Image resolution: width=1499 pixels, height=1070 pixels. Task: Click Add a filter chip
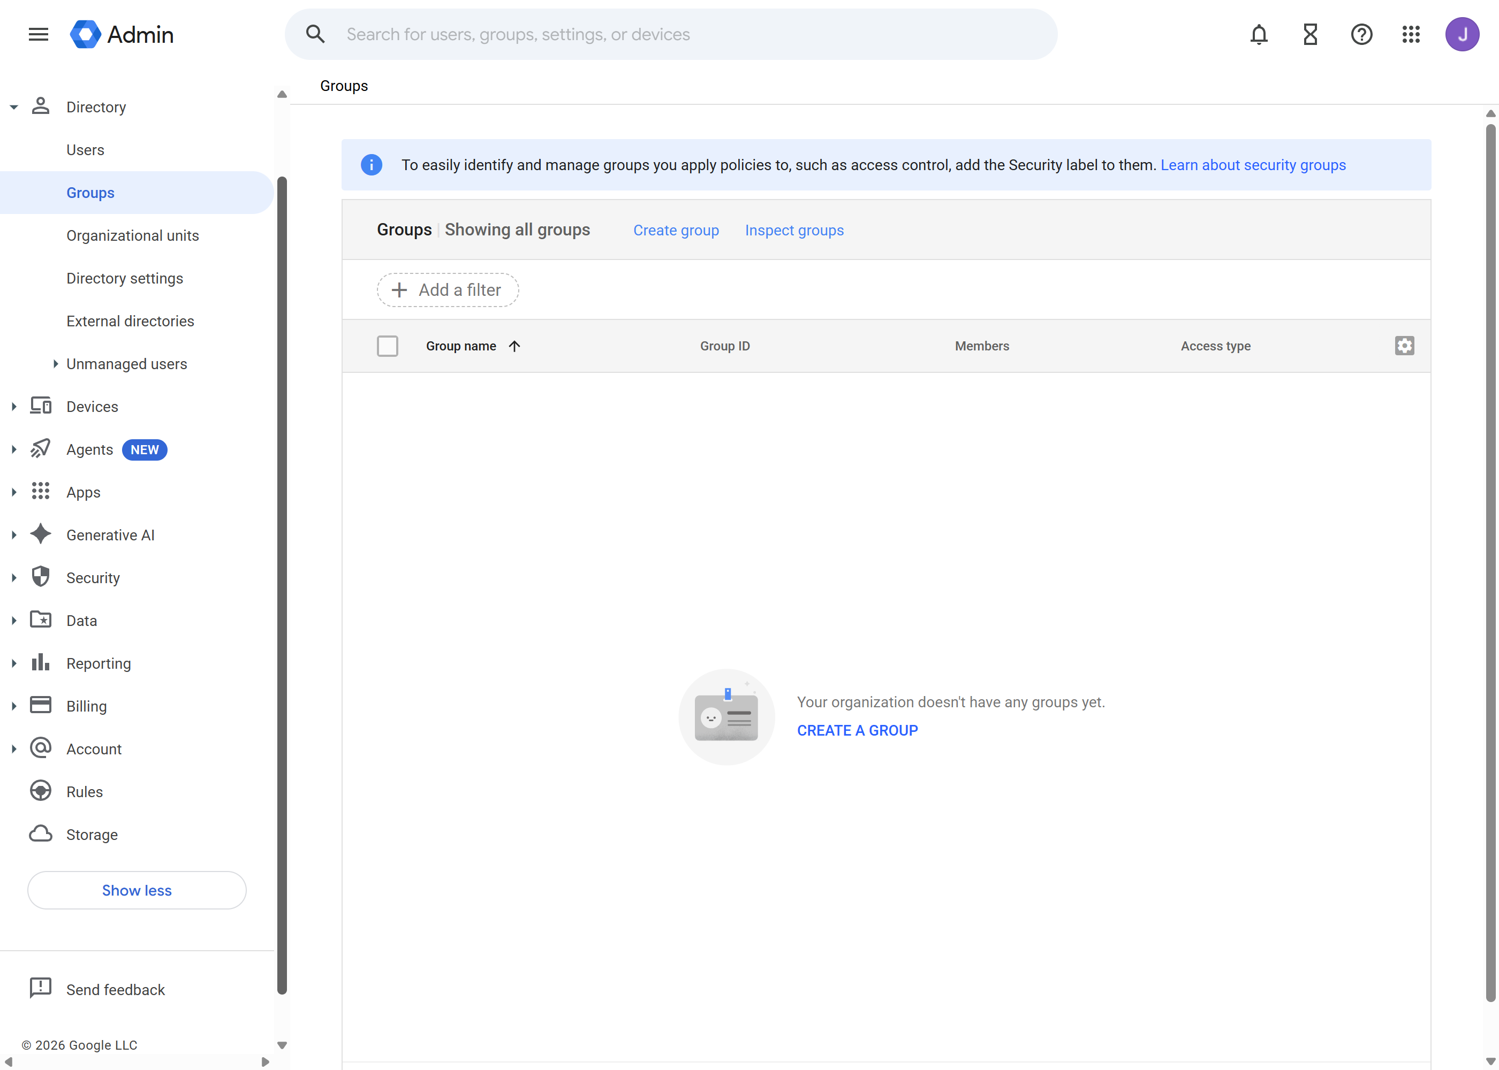448,290
